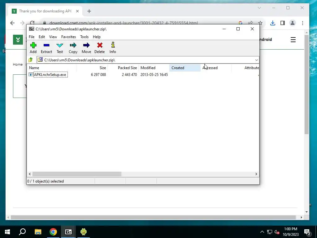317x238 pixels.
Task: Click Chrome's tab search chevron
Action: pos(259,8)
